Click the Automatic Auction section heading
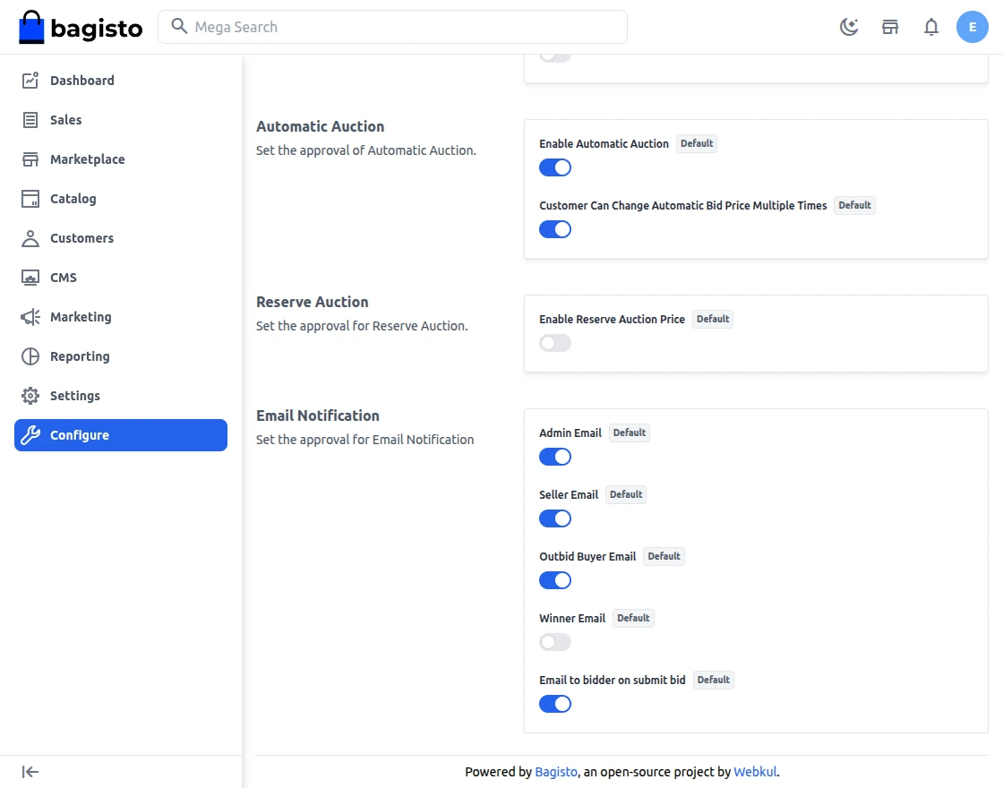This screenshot has width=1003, height=788. pos(320,126)
